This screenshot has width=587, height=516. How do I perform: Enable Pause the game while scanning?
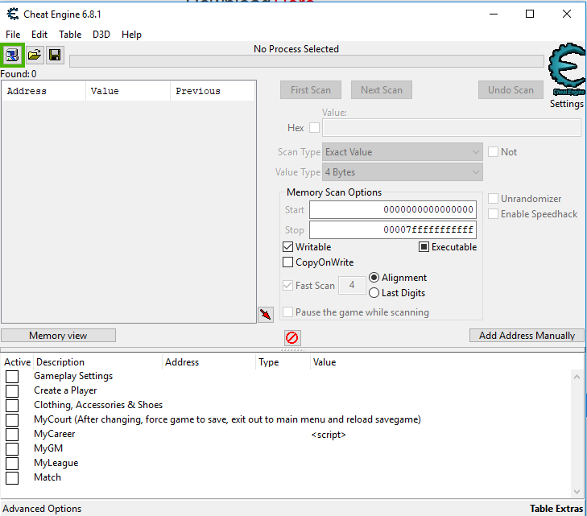tap(287, 312)
